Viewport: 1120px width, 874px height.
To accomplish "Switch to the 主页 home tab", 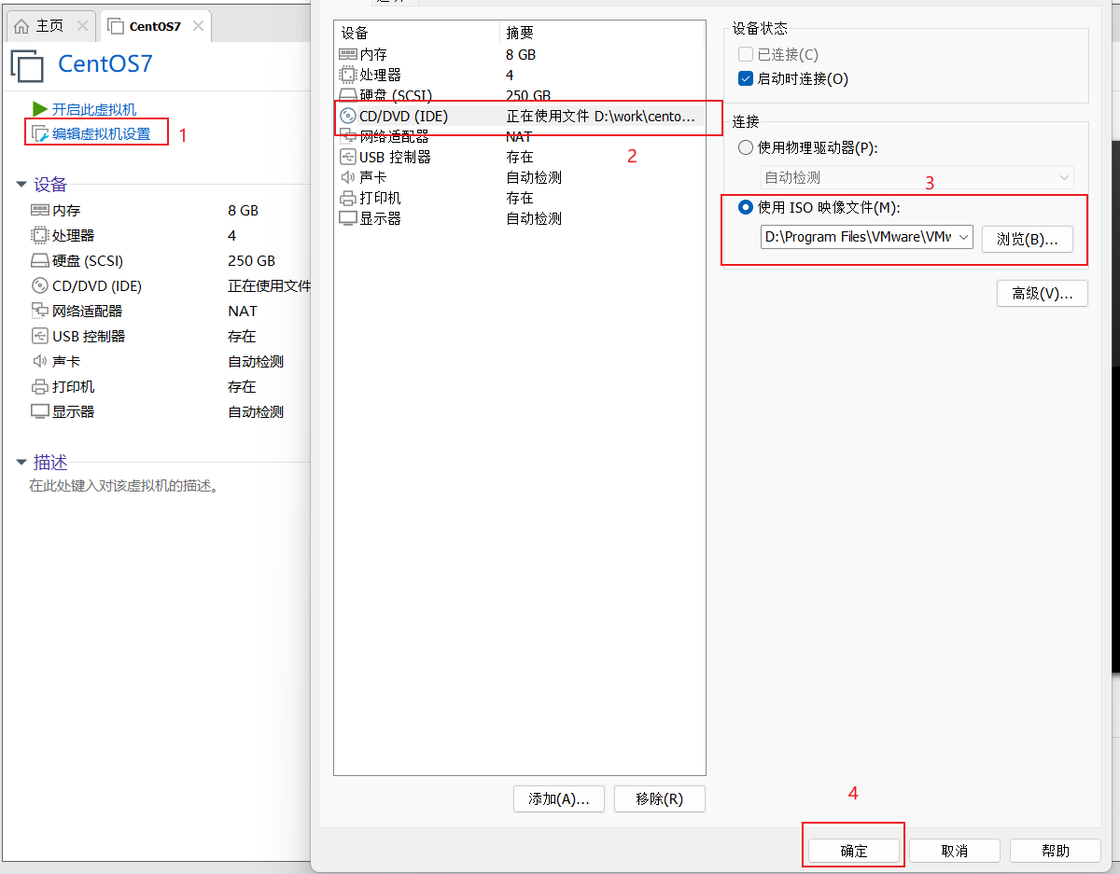I will (49, 26).
